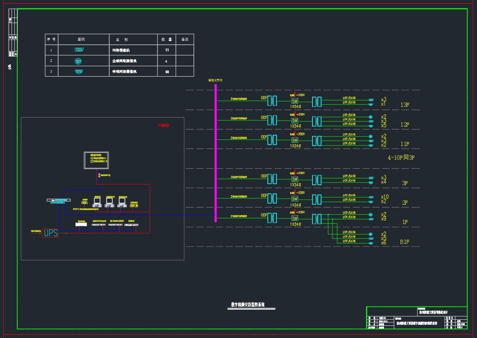Click the "4-10F同3F" annotation text
The image size is (477, 338).
401,157
